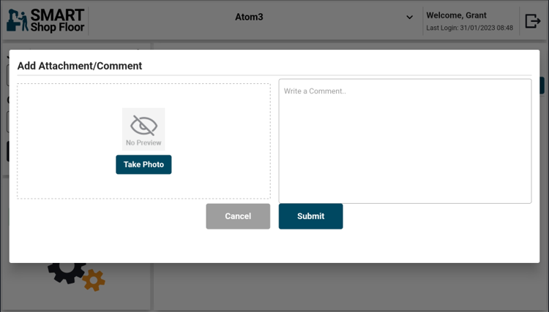Click the No Preview caption text
Screen dimensions: 549x312
(x=143, y=143)
